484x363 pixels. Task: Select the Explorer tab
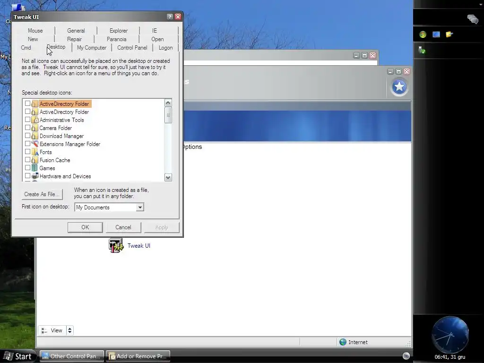pyautogui.click(x=119, y=31)
